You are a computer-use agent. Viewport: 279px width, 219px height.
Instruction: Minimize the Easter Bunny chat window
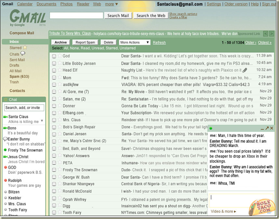tap(262, 129)
